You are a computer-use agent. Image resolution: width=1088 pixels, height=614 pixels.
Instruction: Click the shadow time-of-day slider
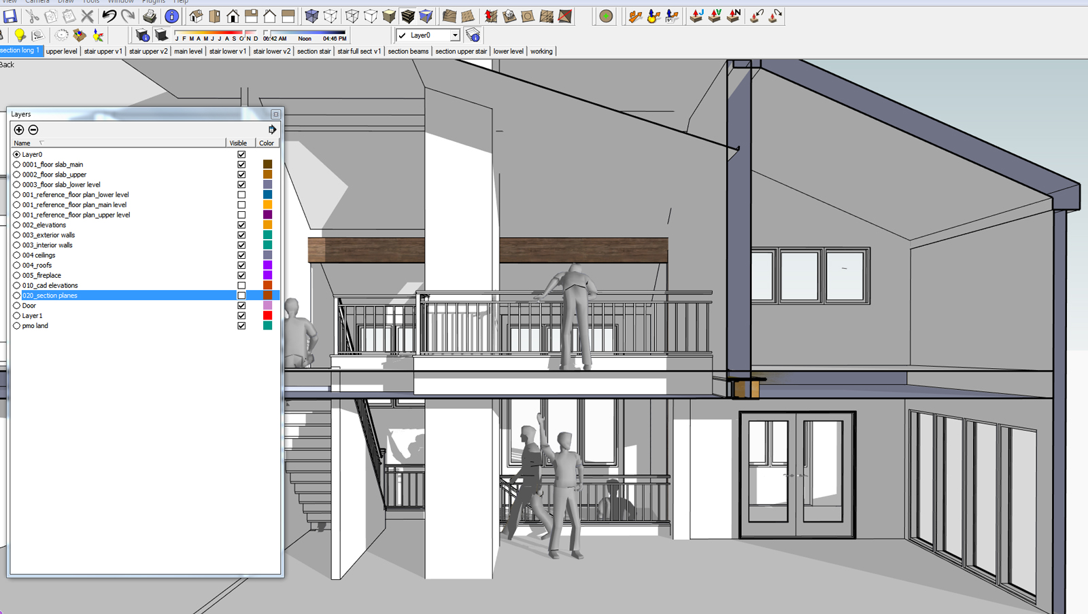(305, 33)
